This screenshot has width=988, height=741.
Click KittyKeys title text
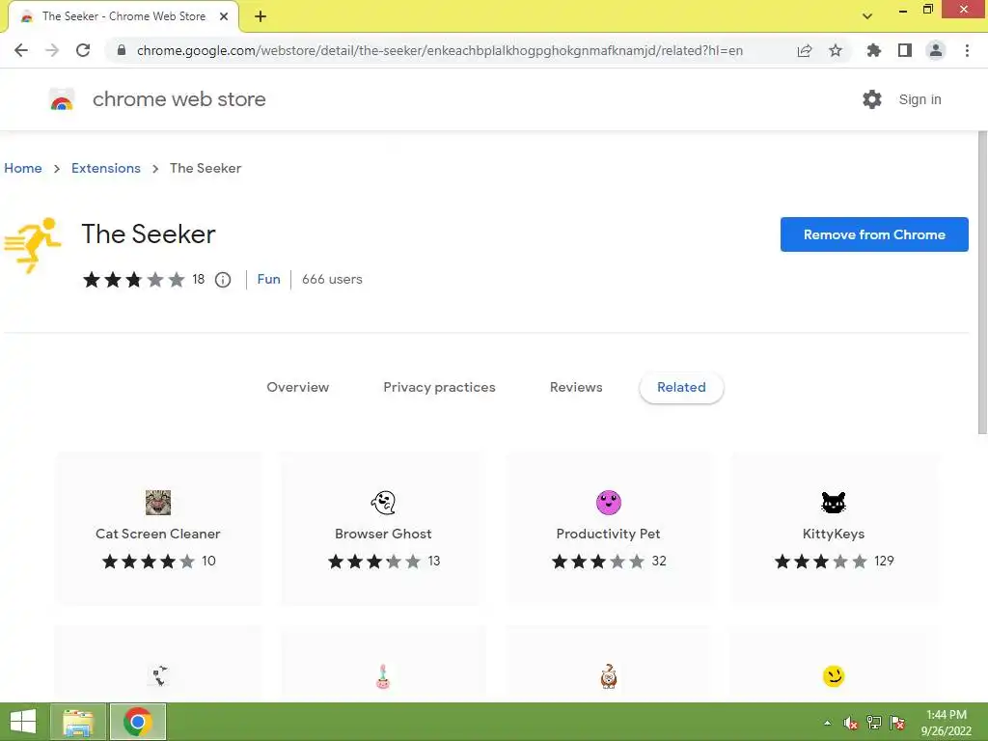[834, 534]
